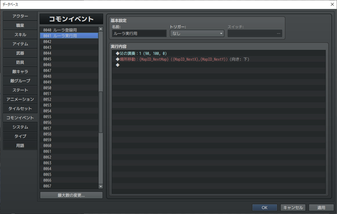Open the タイルセット tab

20,109
